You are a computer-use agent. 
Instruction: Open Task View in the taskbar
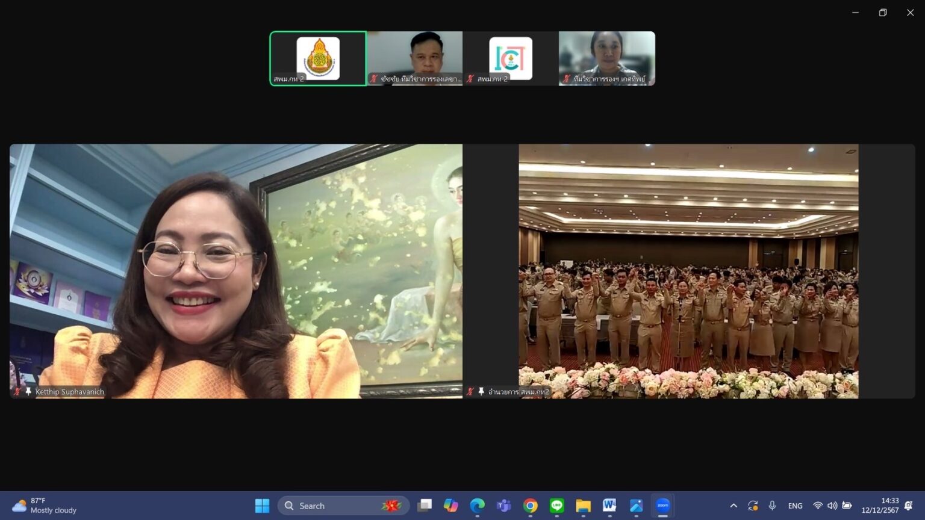point(425,506)
